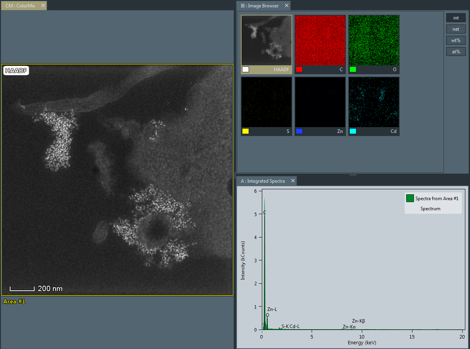The width and height of the screenshot is (470, 349).
Task: Close the ColorMix tab
Action: [42, 5]
